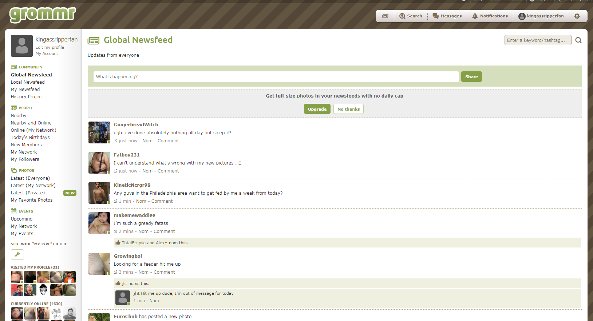Open KineticNcrgr98's profile name
593x321 pixels.
(x=132, y=185)
